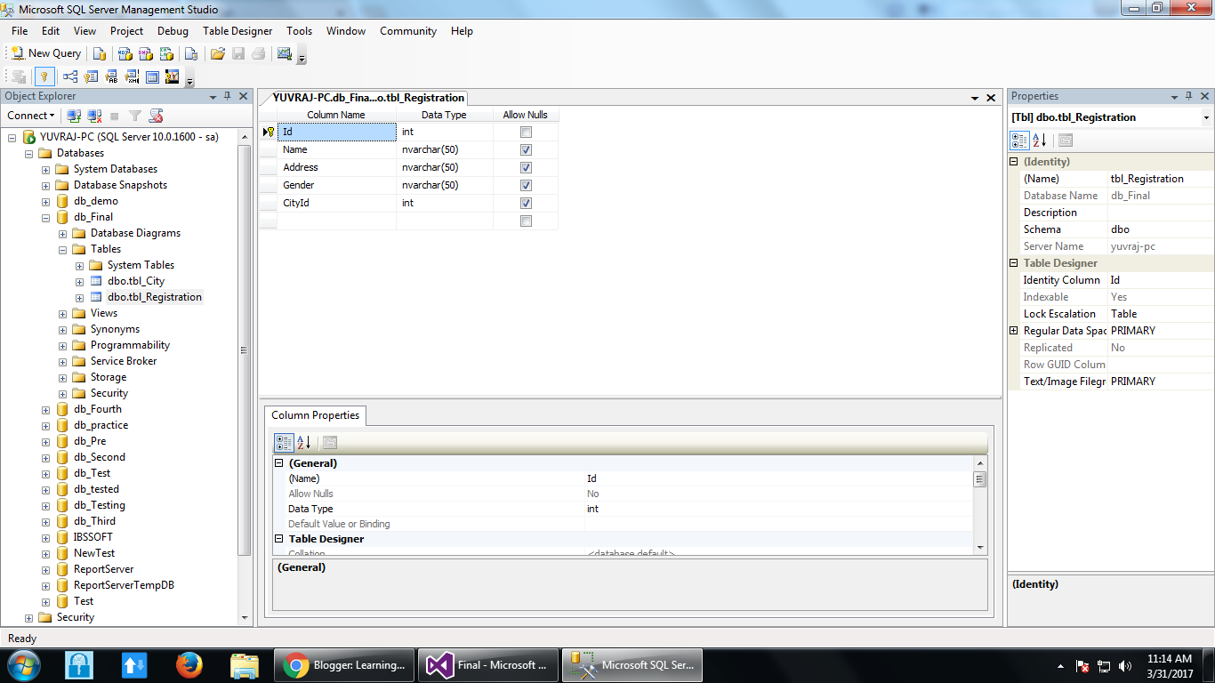Image resolution: width=1215 pixels, height=683 pixels.
Task: Check Allow Nulls for the Id column
Action: (526, 132)
